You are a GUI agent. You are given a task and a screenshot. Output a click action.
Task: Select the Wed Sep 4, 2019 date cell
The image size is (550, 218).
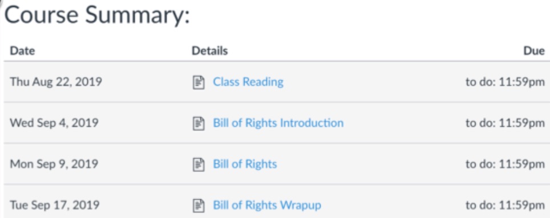[54, 123]
